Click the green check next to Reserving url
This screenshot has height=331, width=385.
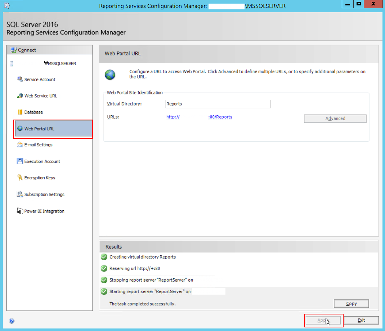click(x=104, y=268)
